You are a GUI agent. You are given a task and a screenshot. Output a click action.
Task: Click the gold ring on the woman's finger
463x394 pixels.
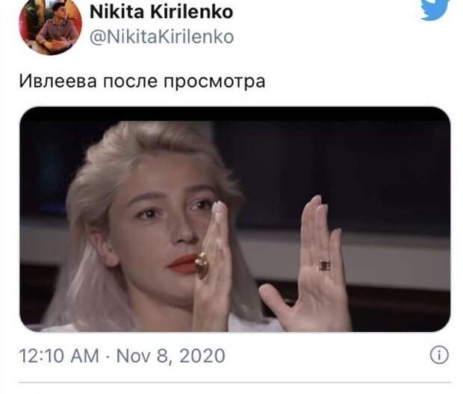[202, 265]
